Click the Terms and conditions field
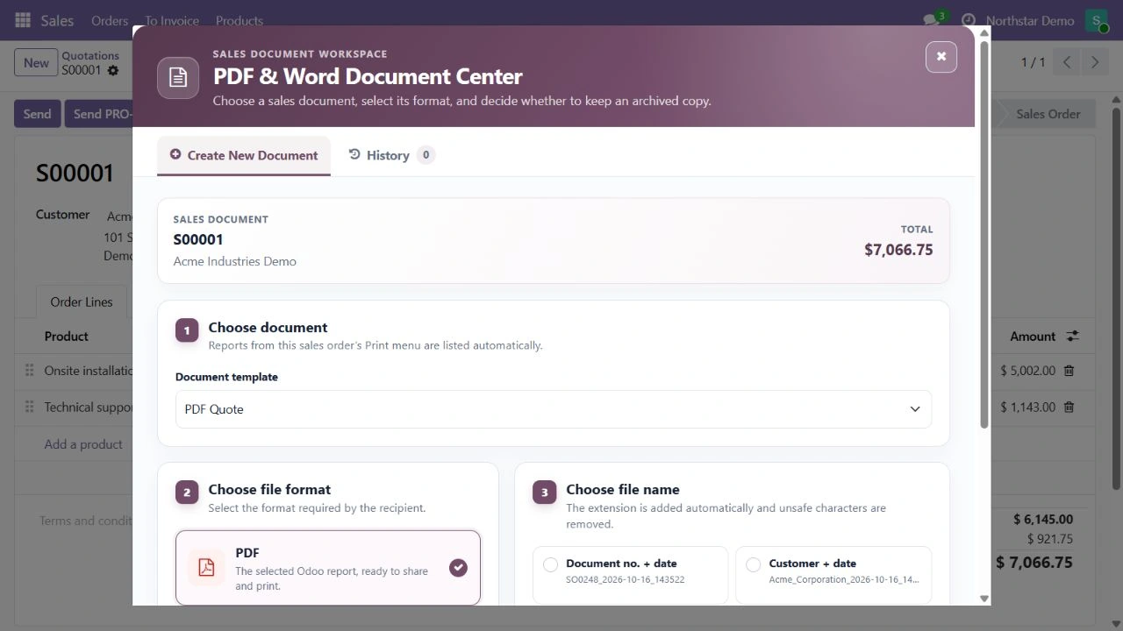1123x631 pixels. point(85,521)
